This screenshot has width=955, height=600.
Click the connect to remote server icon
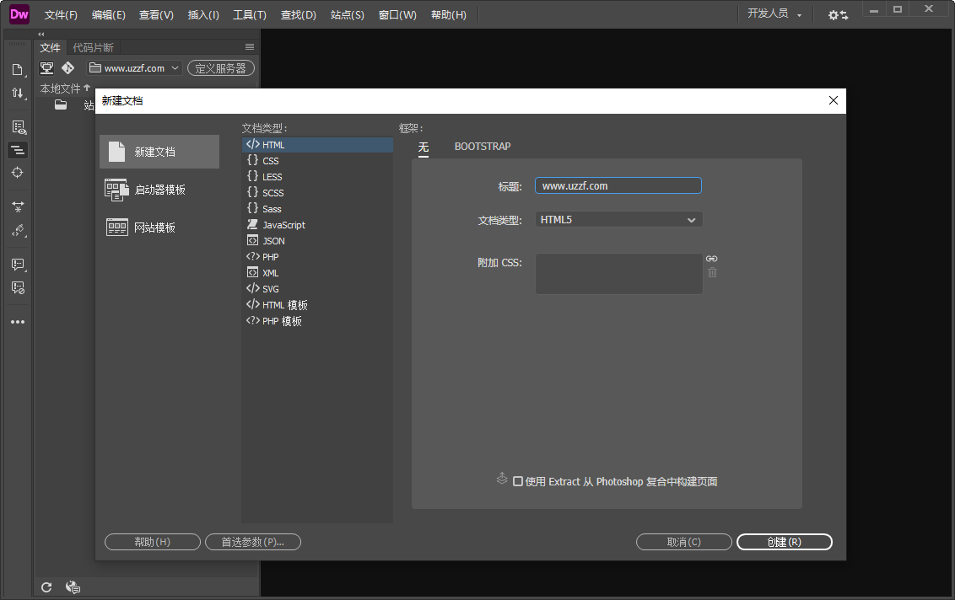(x=47, y=68)
